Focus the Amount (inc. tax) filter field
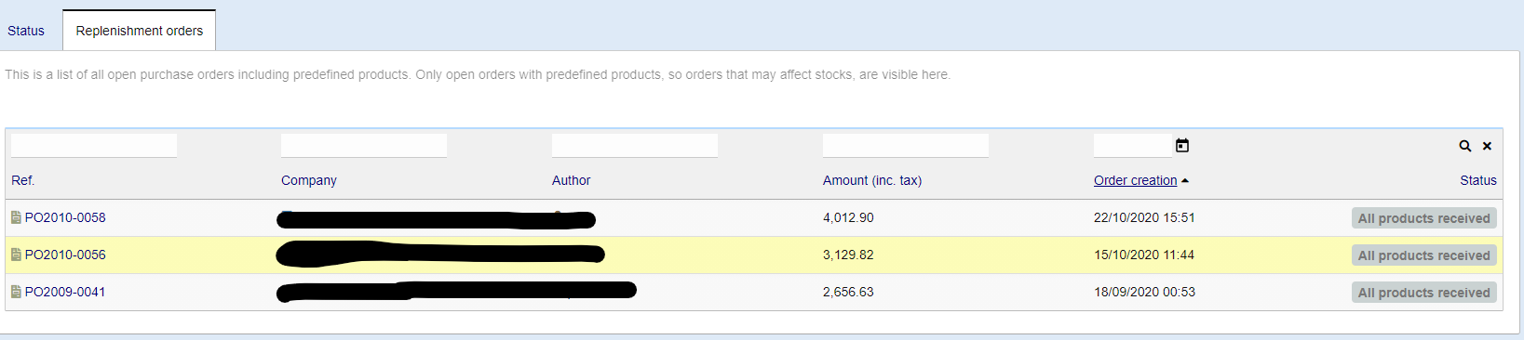Viewport: 1524px width, 340px height. tap(906, 145)
